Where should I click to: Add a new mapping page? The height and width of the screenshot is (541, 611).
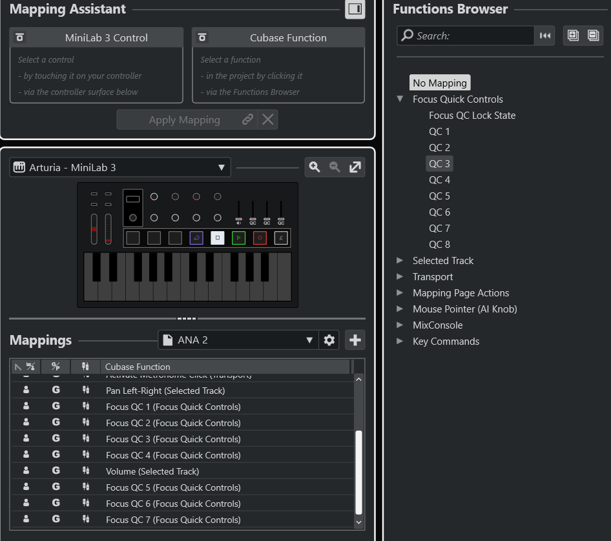tap(355, 340)
